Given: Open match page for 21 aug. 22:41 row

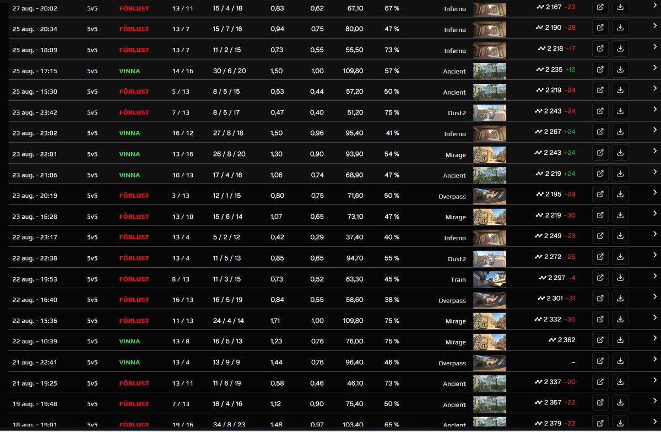Looking at the screenshot, I should pos(600,361).
